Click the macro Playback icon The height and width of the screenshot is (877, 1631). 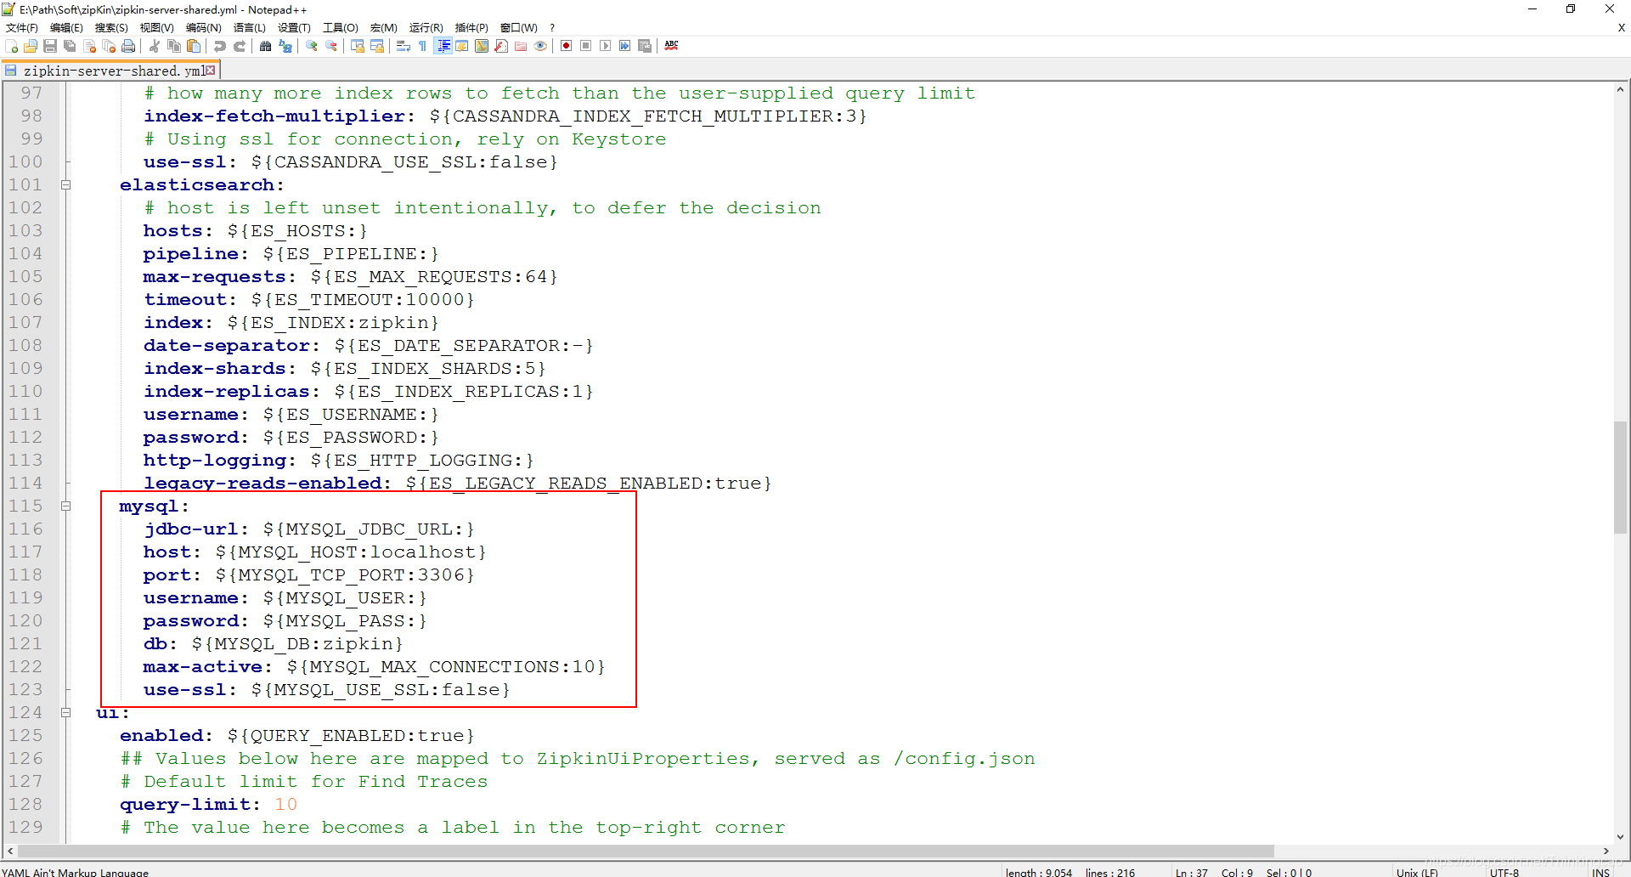tap(606, 46)
